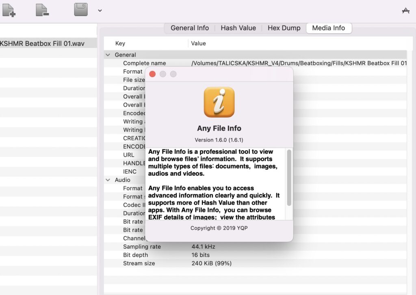Viewport: 416px width, 295px height.
Task: Collapse the Audio section
Action: pyautogui.click(x=108, y=180)
